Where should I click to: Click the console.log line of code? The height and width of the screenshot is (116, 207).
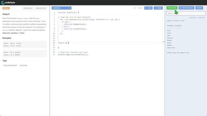(x=73, y=54)
